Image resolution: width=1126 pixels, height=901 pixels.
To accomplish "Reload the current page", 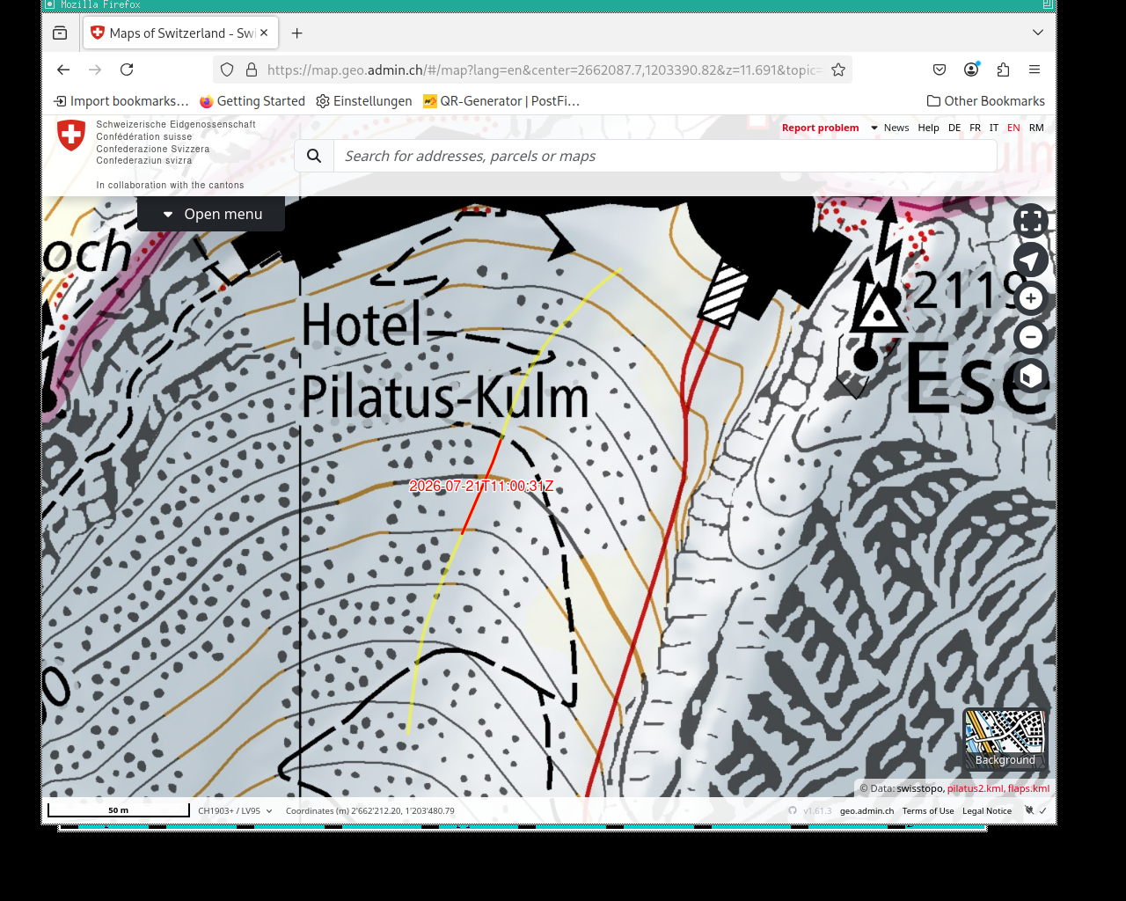I will (x=127, y=70).
